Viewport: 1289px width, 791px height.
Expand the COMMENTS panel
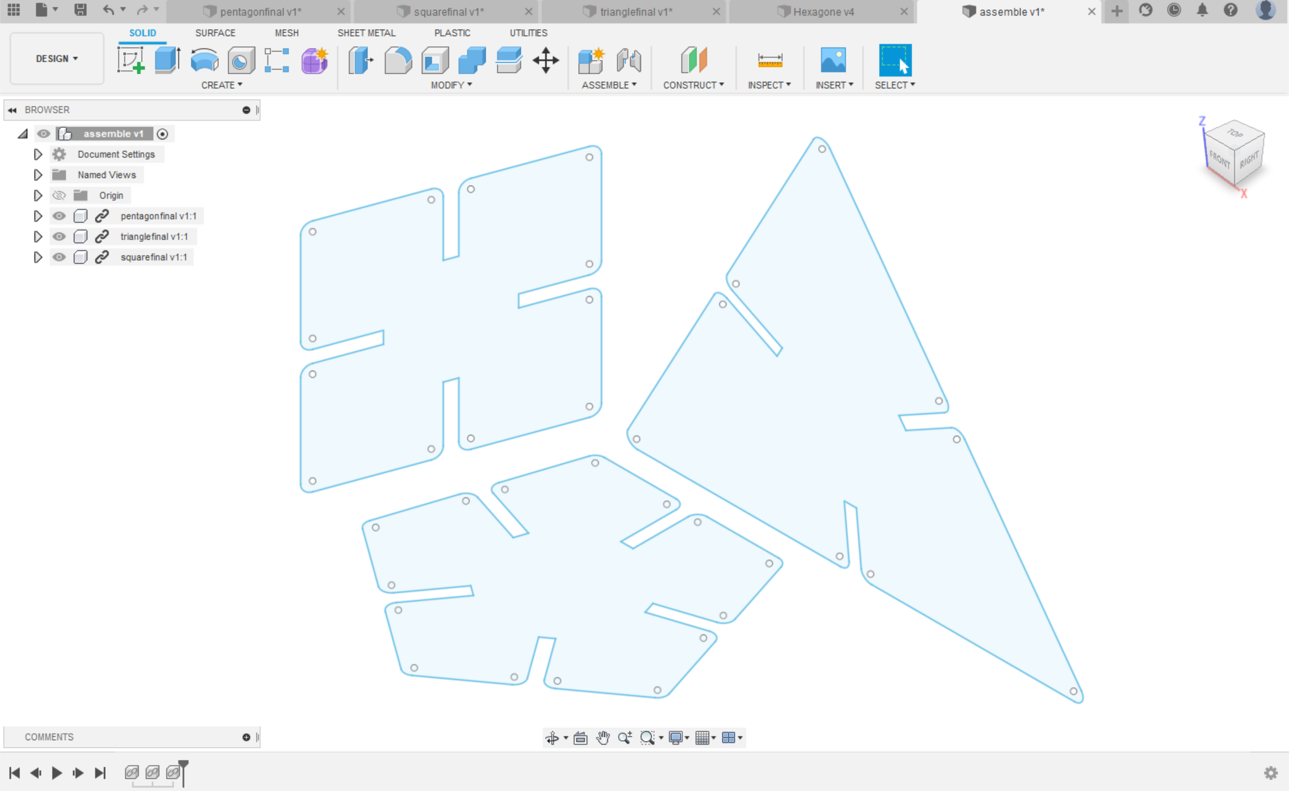pos(246,737)
